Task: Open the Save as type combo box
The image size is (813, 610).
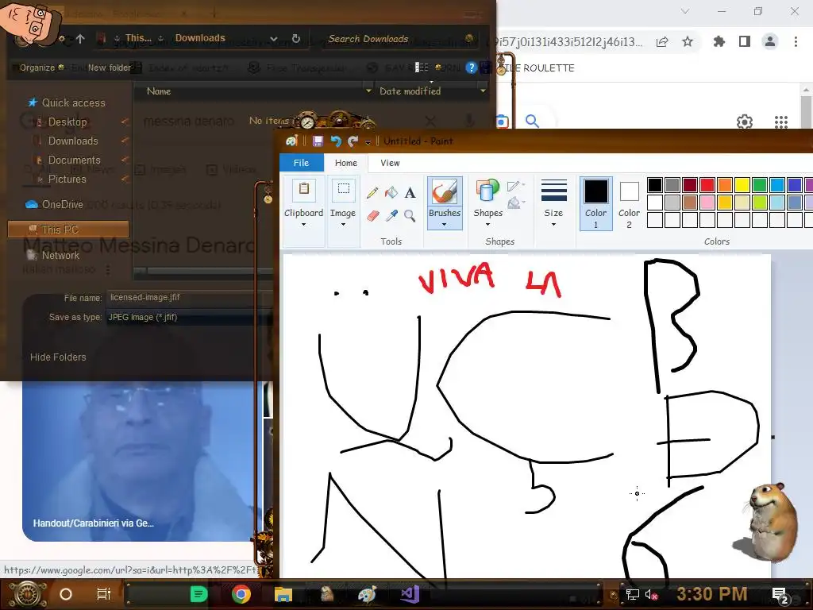Action: coord(190,317)
